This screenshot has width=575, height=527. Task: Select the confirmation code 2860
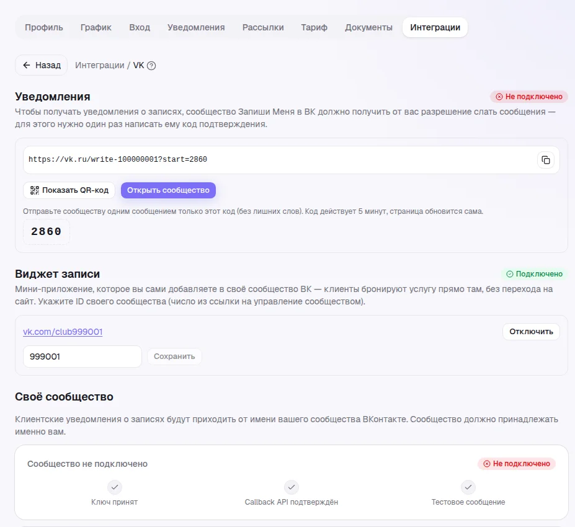click(x=46, y=232)
